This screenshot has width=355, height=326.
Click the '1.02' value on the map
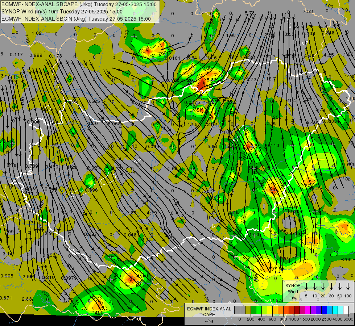(x=37, y=33)
